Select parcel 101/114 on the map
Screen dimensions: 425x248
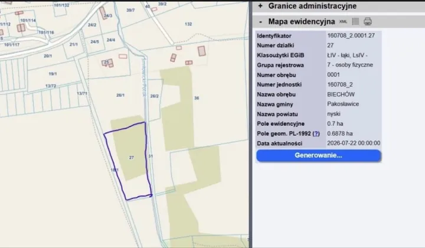(28, 20)
